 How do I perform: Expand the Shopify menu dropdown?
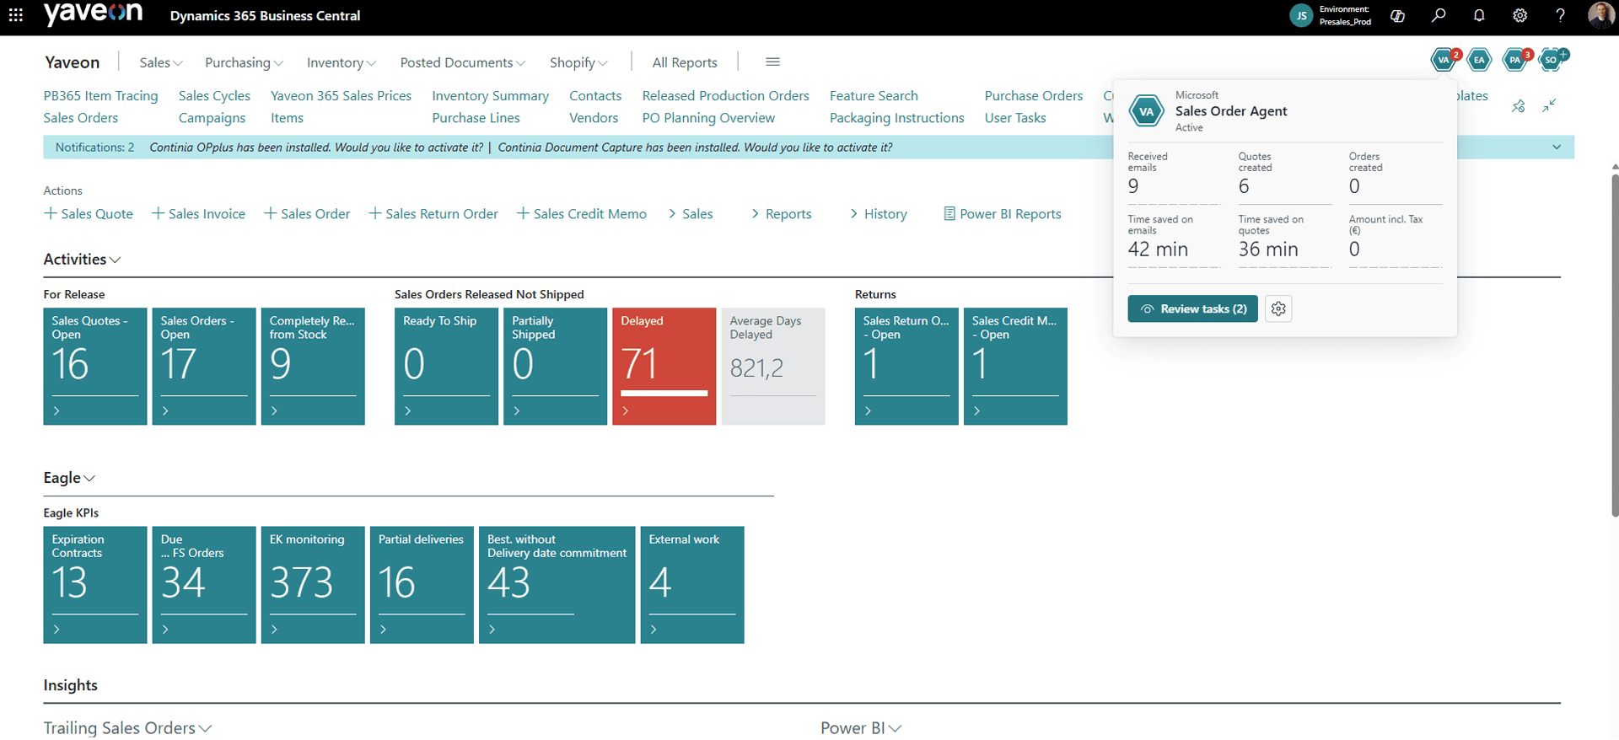[578, 62]
